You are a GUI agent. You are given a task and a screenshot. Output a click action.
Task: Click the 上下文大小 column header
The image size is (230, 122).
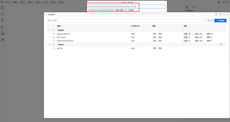click(135, 26)
